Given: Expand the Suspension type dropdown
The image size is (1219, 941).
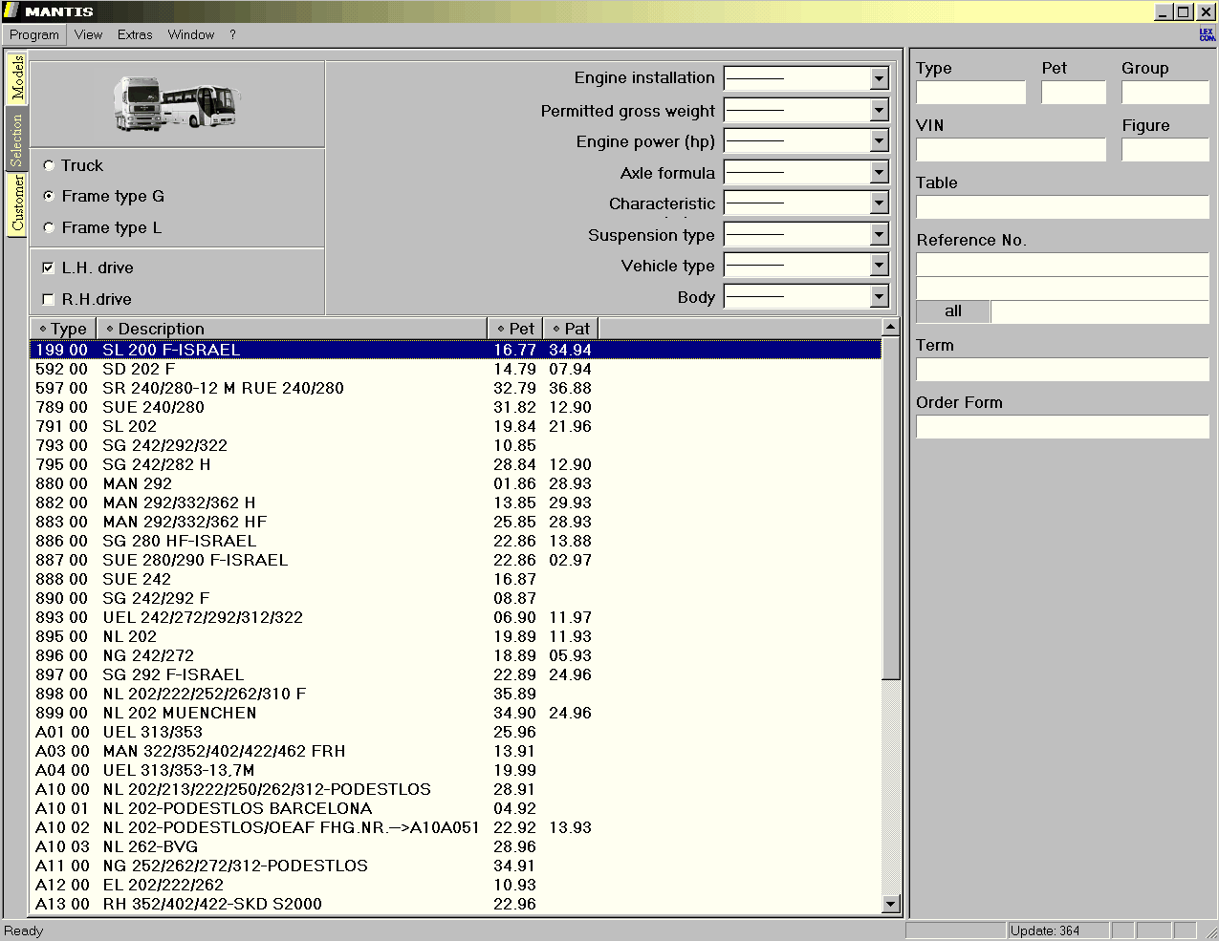Looking at the screenshot, I should [x=880, y=235].
